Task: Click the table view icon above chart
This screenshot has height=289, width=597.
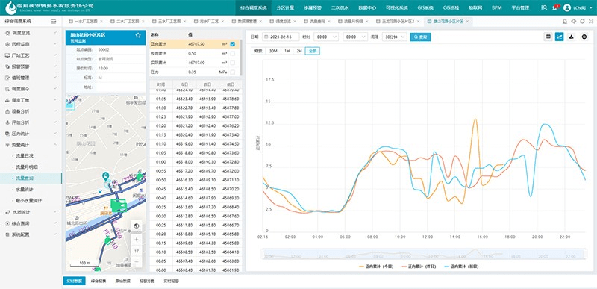Action: coord(548,37)
